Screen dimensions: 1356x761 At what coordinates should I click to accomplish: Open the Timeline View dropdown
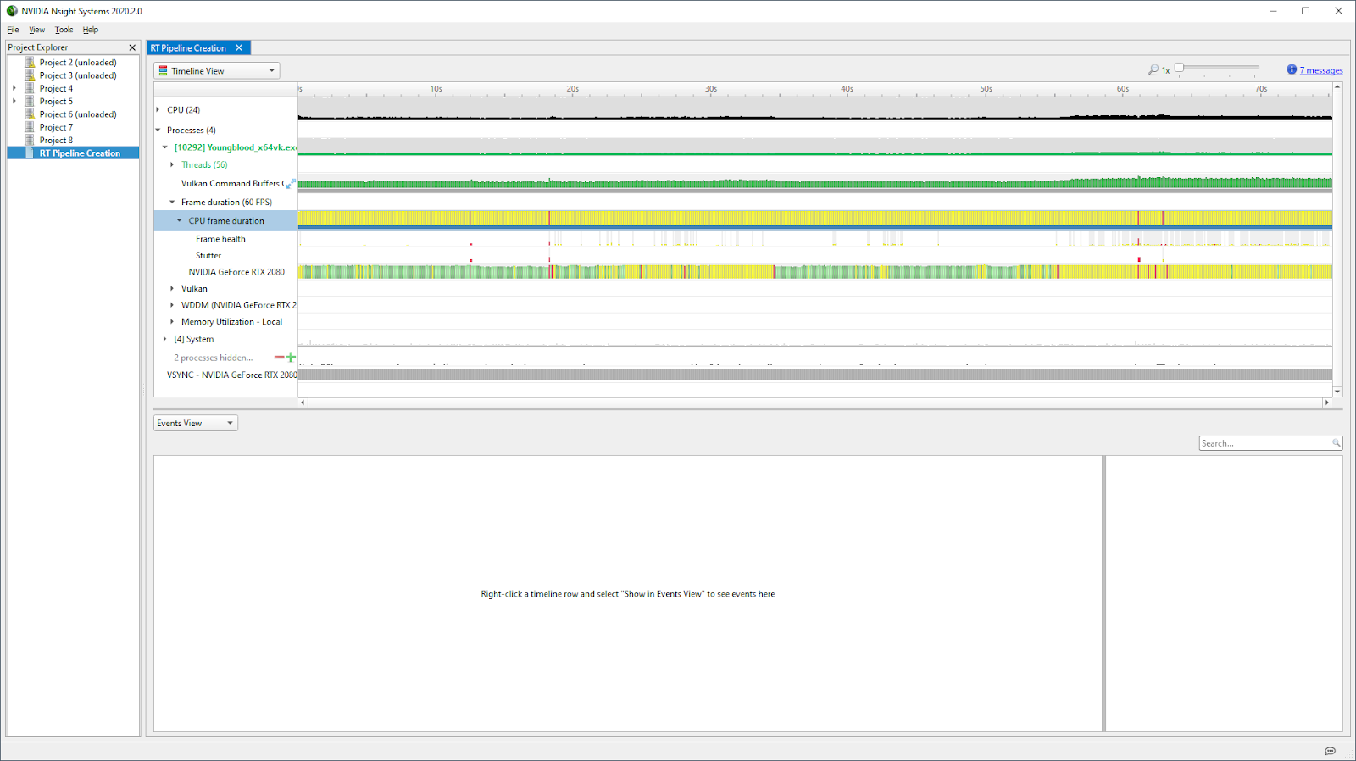pyautogui.click(x=217, y=71)
